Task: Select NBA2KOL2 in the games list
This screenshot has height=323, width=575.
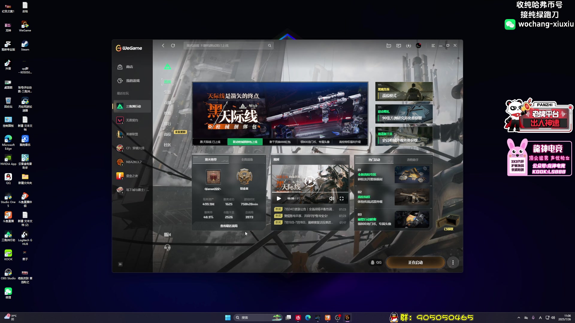Action: tap(132, 162)
